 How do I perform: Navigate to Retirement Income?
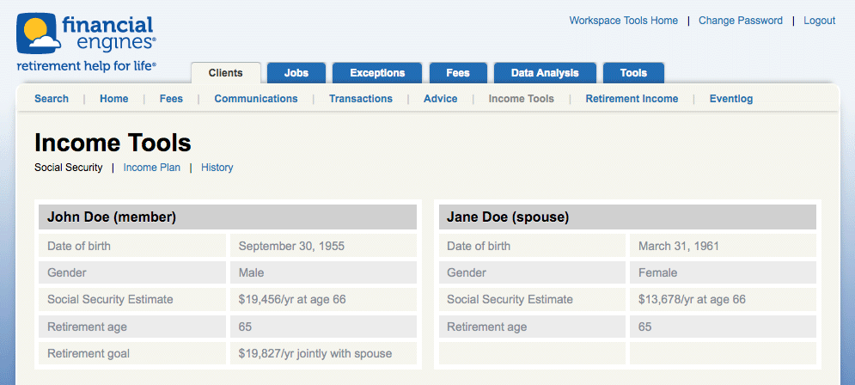point(632,99)
